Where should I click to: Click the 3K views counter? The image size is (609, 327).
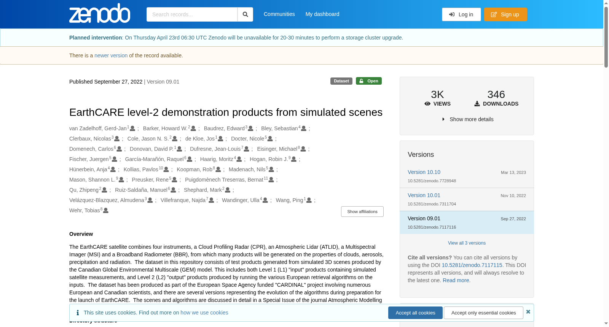[437, 98]
